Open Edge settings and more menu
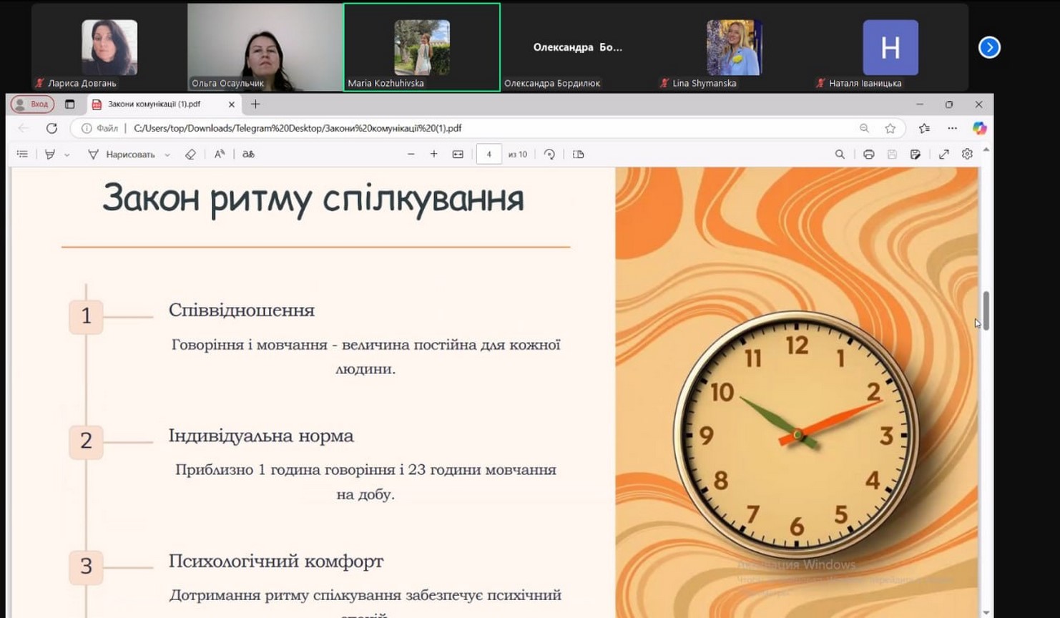 click(x=952, y=128)
